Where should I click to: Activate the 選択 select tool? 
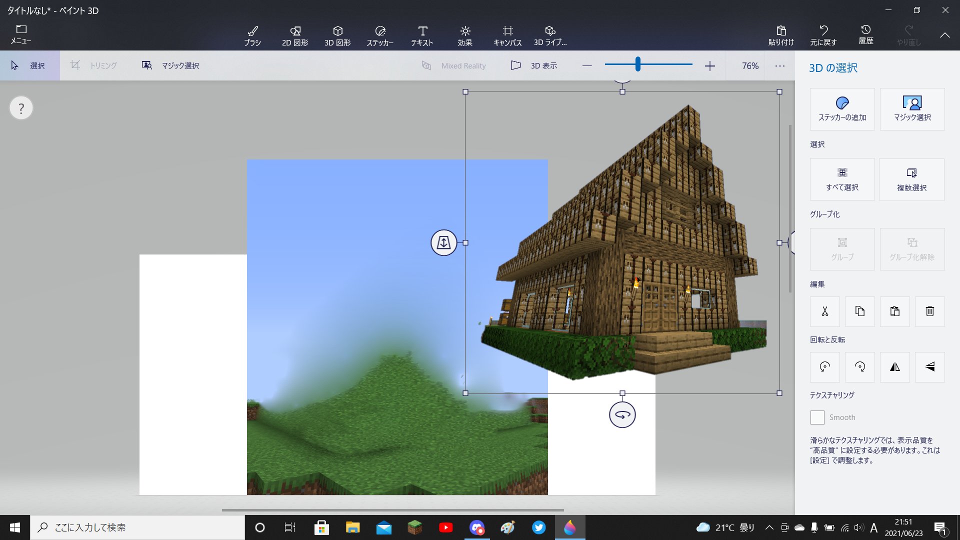click(29, 65)
